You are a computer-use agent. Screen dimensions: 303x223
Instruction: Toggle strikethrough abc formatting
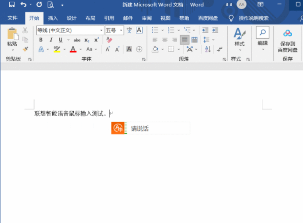[77, 40]
